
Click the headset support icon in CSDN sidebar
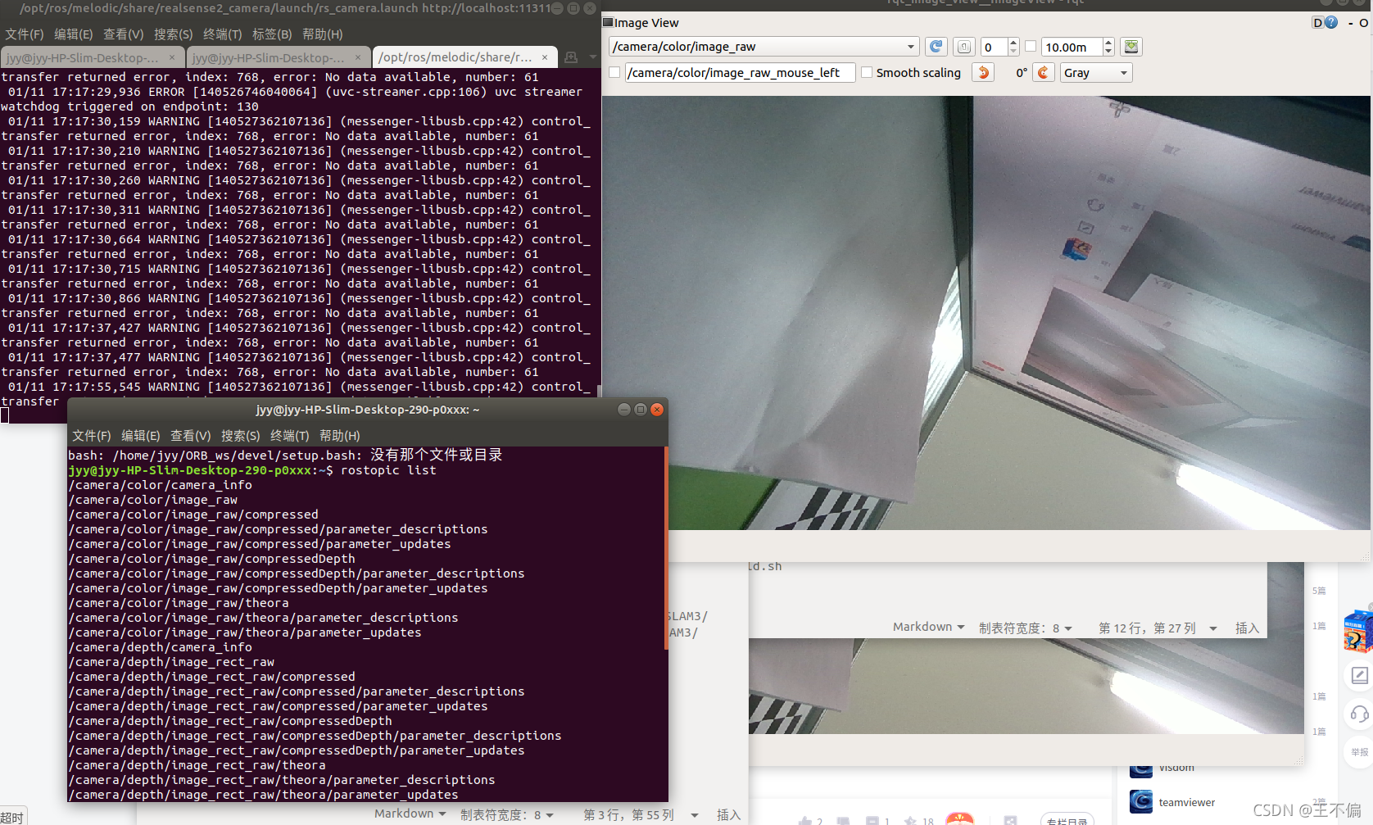click(1359, 714)
